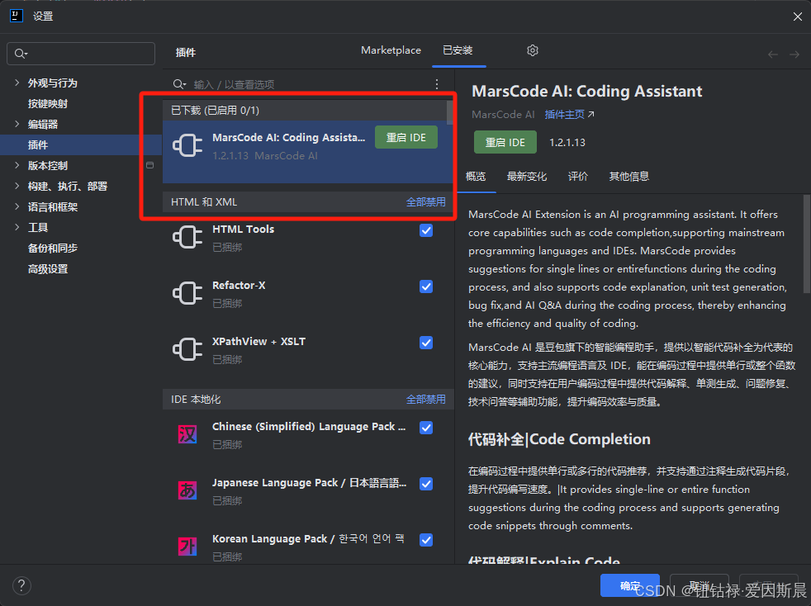The width and height of the screenshot is (811, 606).
Task: Expand the 语言和框架 tree node
Action: (17, 206)
